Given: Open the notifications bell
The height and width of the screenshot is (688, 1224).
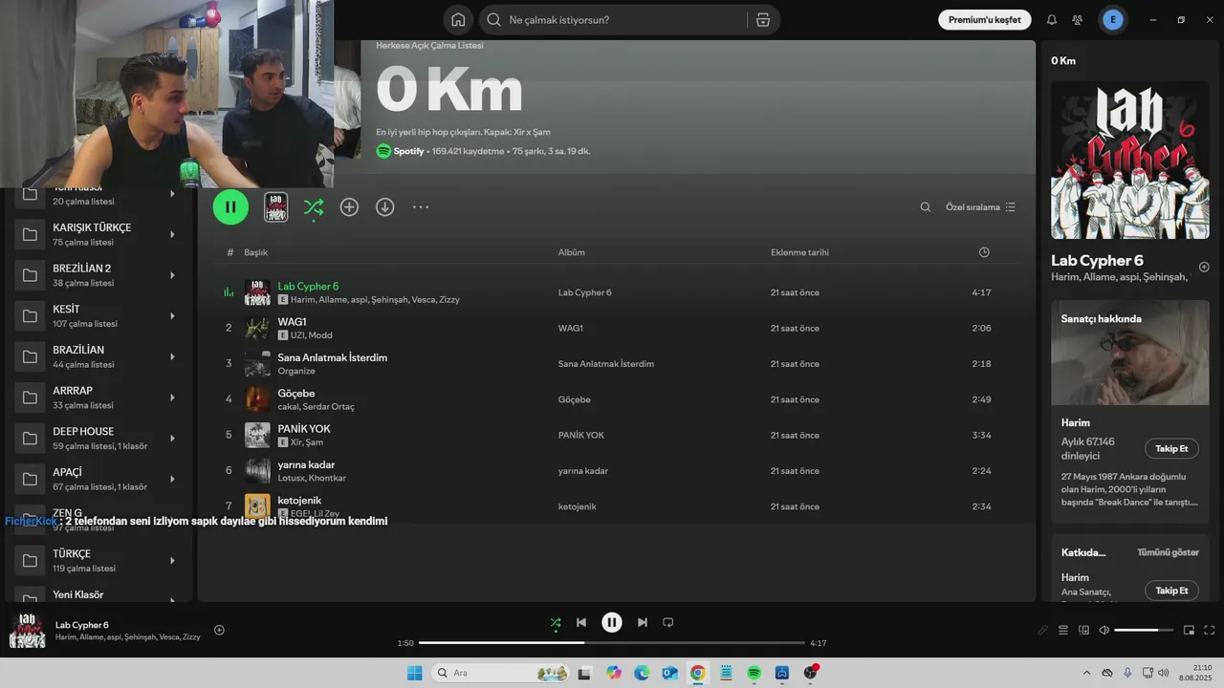Looking at the screenshot, I should 1052,20.
